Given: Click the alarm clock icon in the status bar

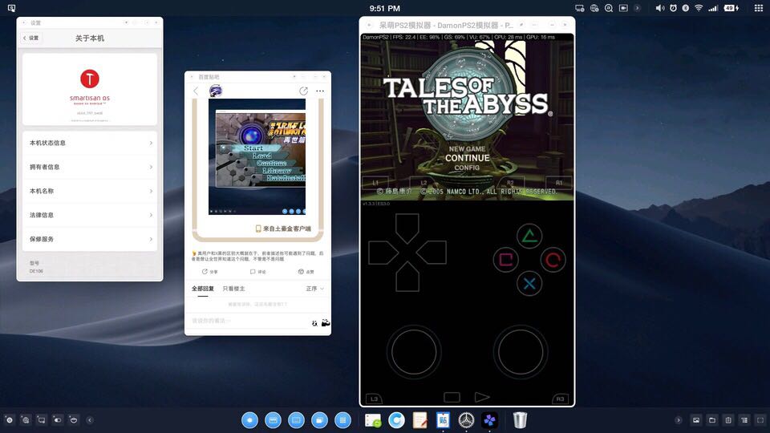Looking at the screenshot, I should point(673,8).
